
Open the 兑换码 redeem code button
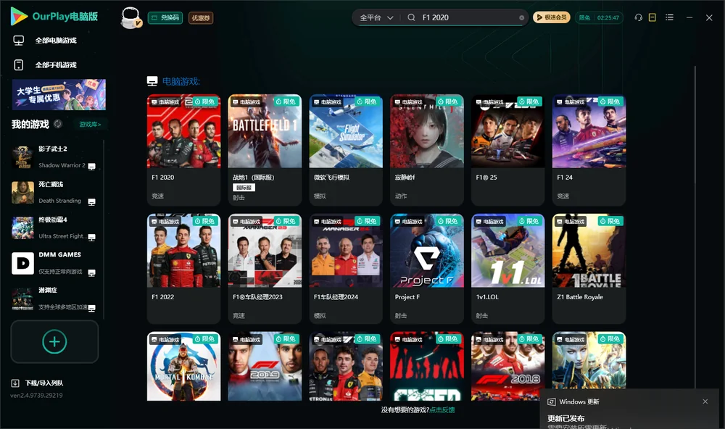click(165, 18)
